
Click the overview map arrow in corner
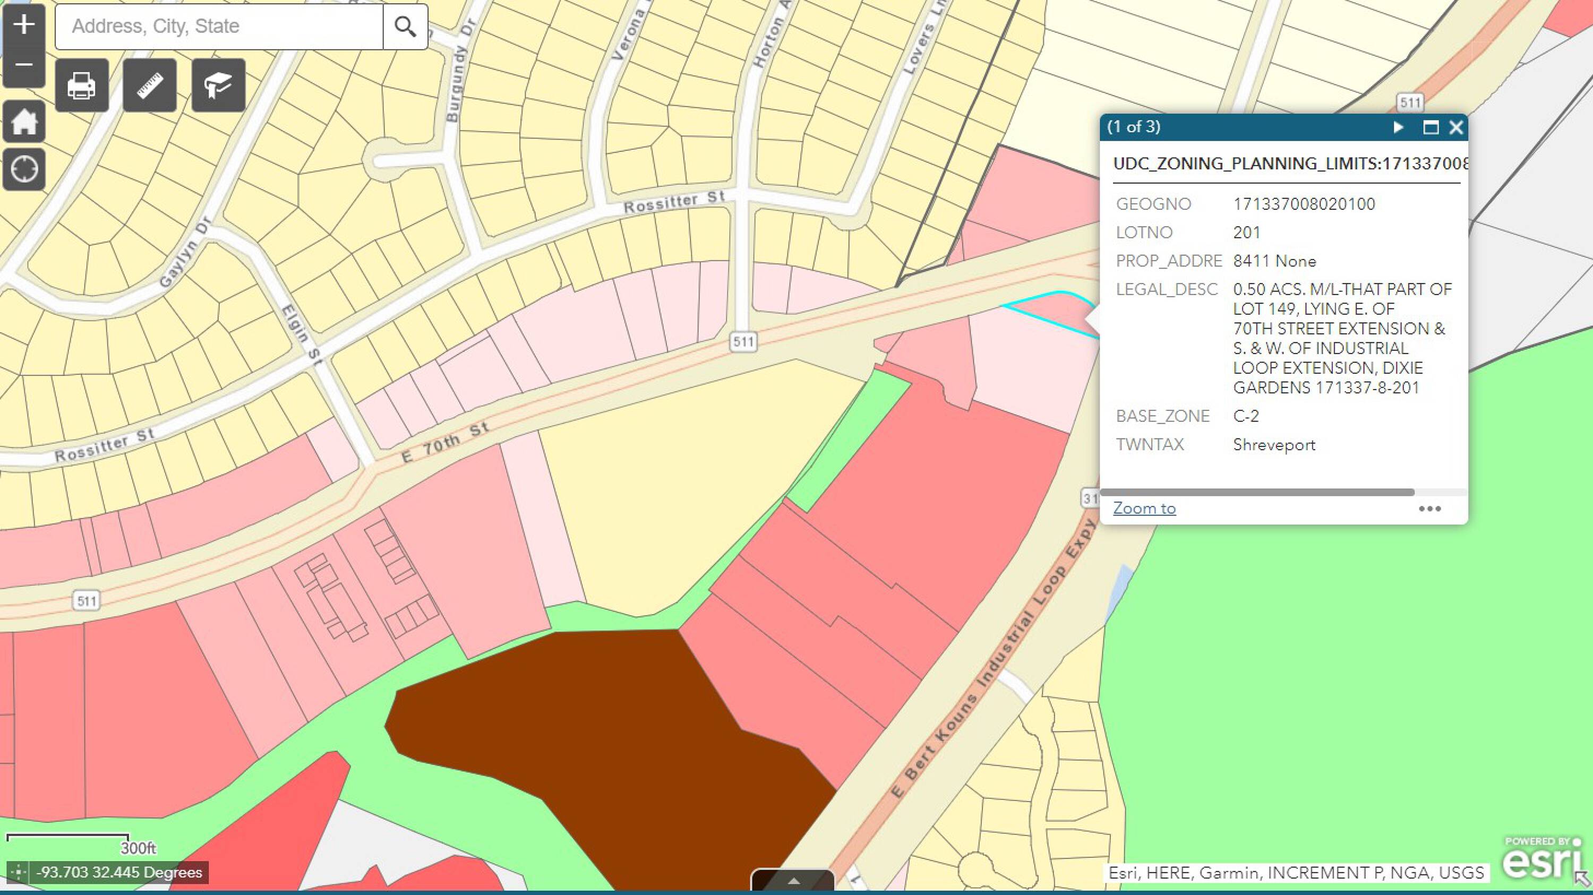click(1582, 879)
